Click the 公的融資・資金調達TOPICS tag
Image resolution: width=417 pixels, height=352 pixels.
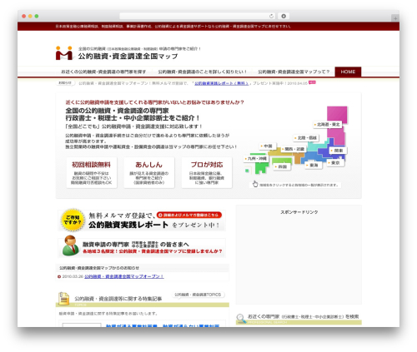198,295
